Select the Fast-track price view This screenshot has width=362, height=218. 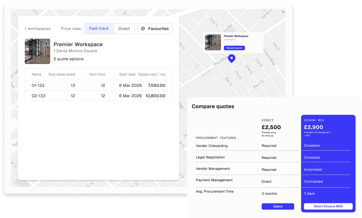99,28
